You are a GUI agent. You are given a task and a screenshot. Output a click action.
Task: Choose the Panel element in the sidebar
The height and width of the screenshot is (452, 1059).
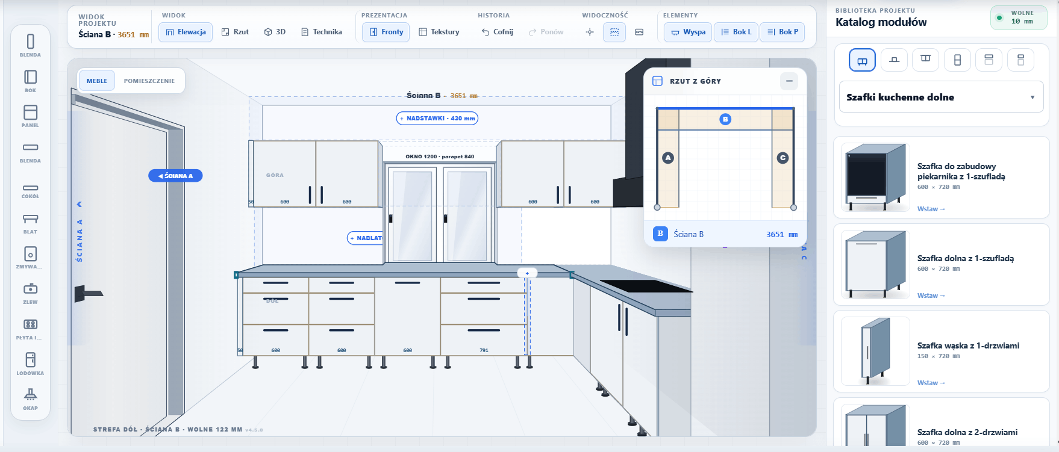pyautogui.click(x=30, y=116)
